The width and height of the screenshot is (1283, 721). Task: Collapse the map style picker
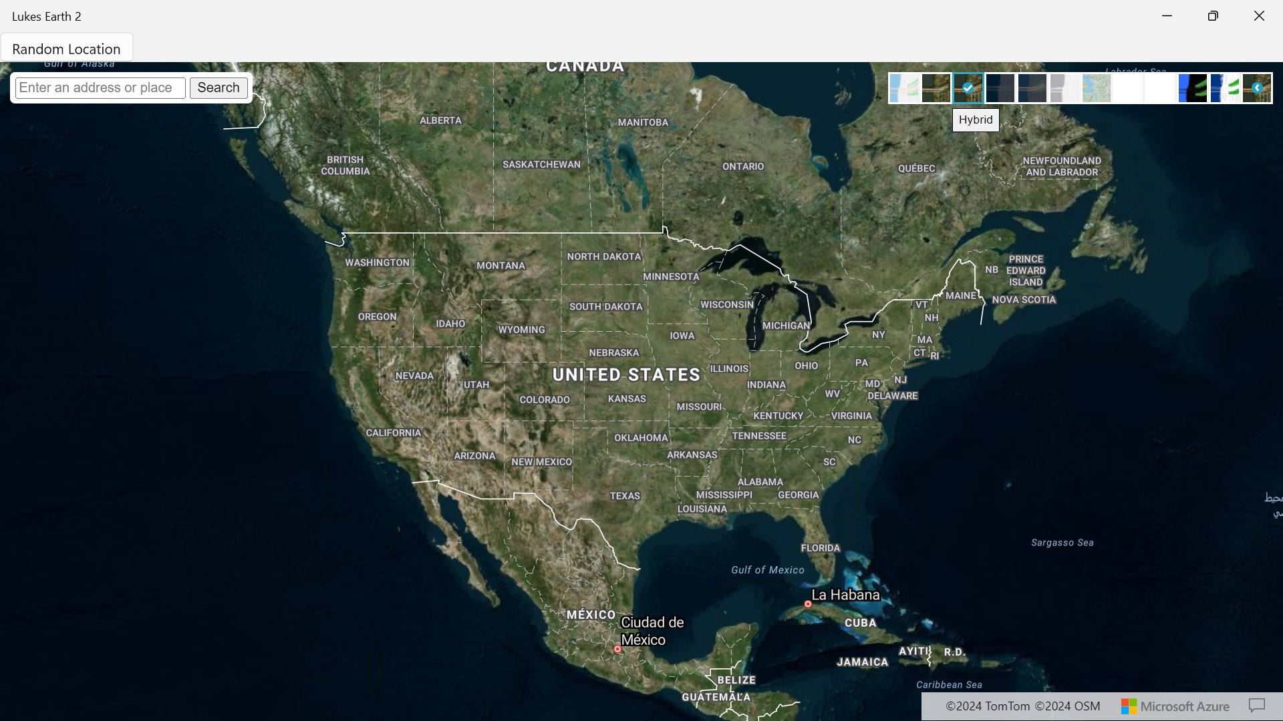tap(1257, 88)
